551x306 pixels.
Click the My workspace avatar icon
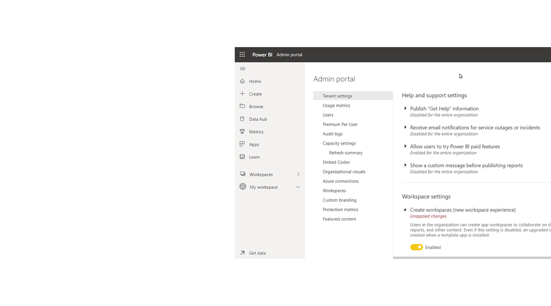click(243, 187)
